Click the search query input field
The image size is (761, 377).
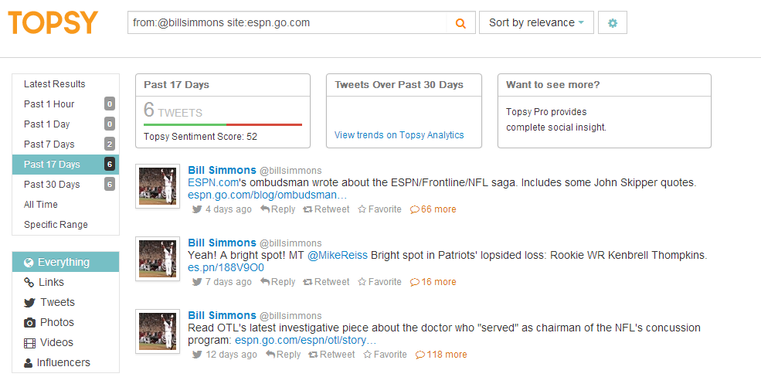[287, 23]
